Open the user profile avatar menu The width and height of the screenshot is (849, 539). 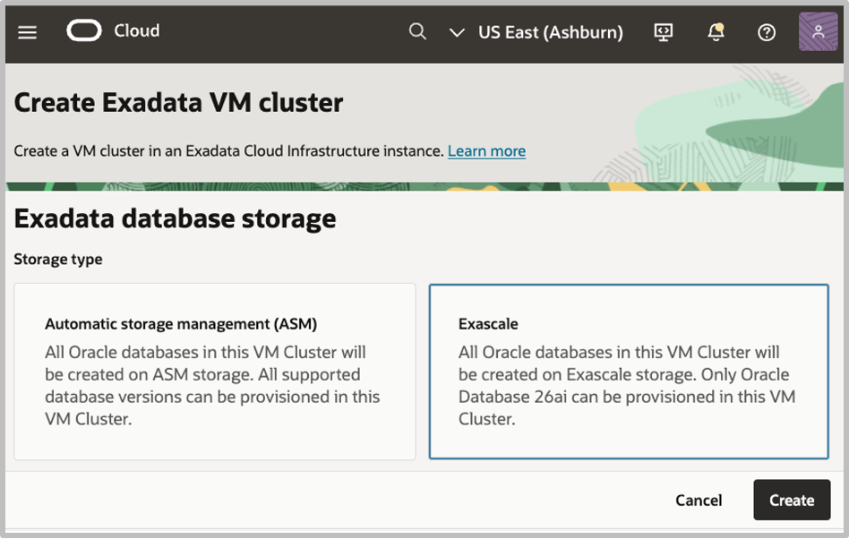tap(818, 32)
